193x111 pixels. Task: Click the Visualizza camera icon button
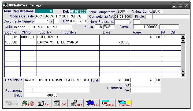125,103
